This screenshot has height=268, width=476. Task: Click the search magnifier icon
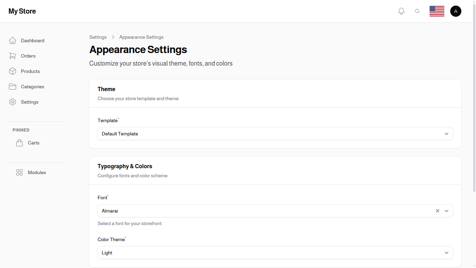(417, 11)
